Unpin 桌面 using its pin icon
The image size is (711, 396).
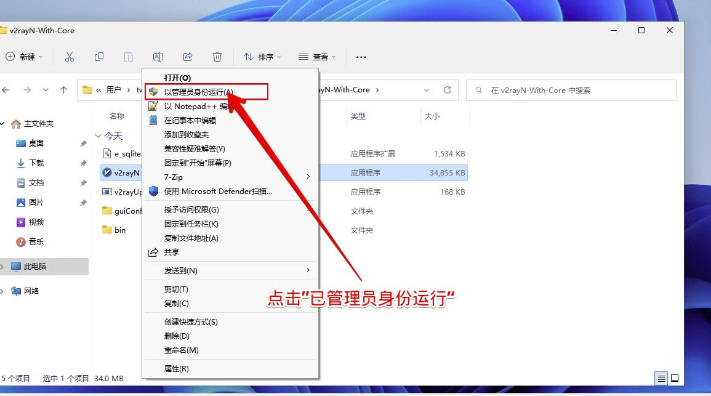coord(84,143)
